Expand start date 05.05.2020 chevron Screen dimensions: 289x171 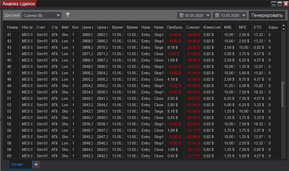208,15
